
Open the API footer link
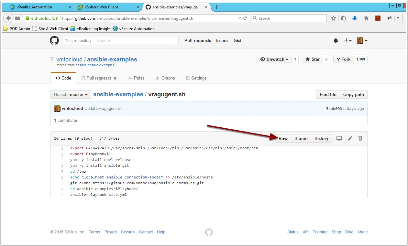[306, 232]
